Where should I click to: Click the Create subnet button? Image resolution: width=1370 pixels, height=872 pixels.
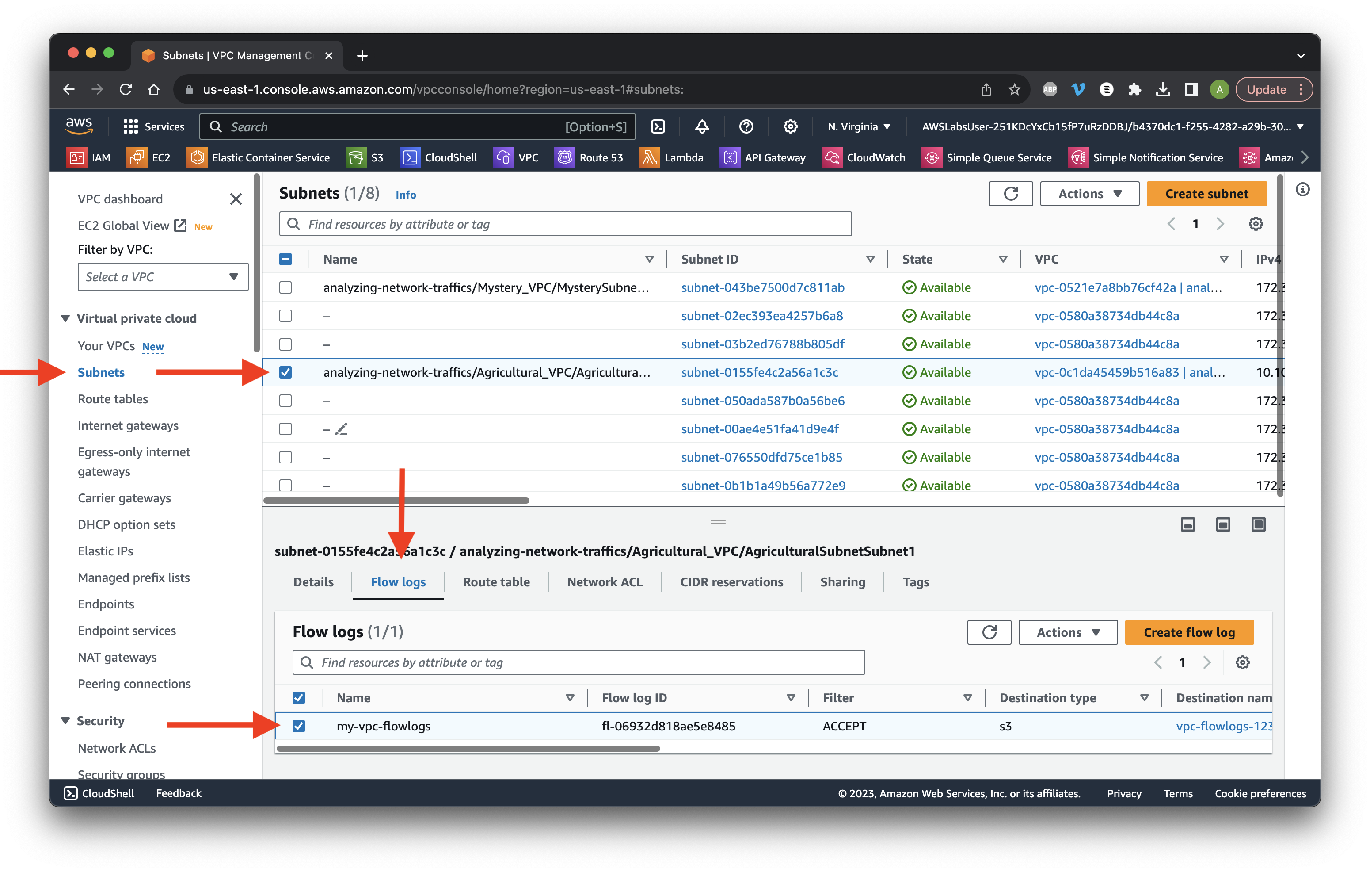point(1207,194)
